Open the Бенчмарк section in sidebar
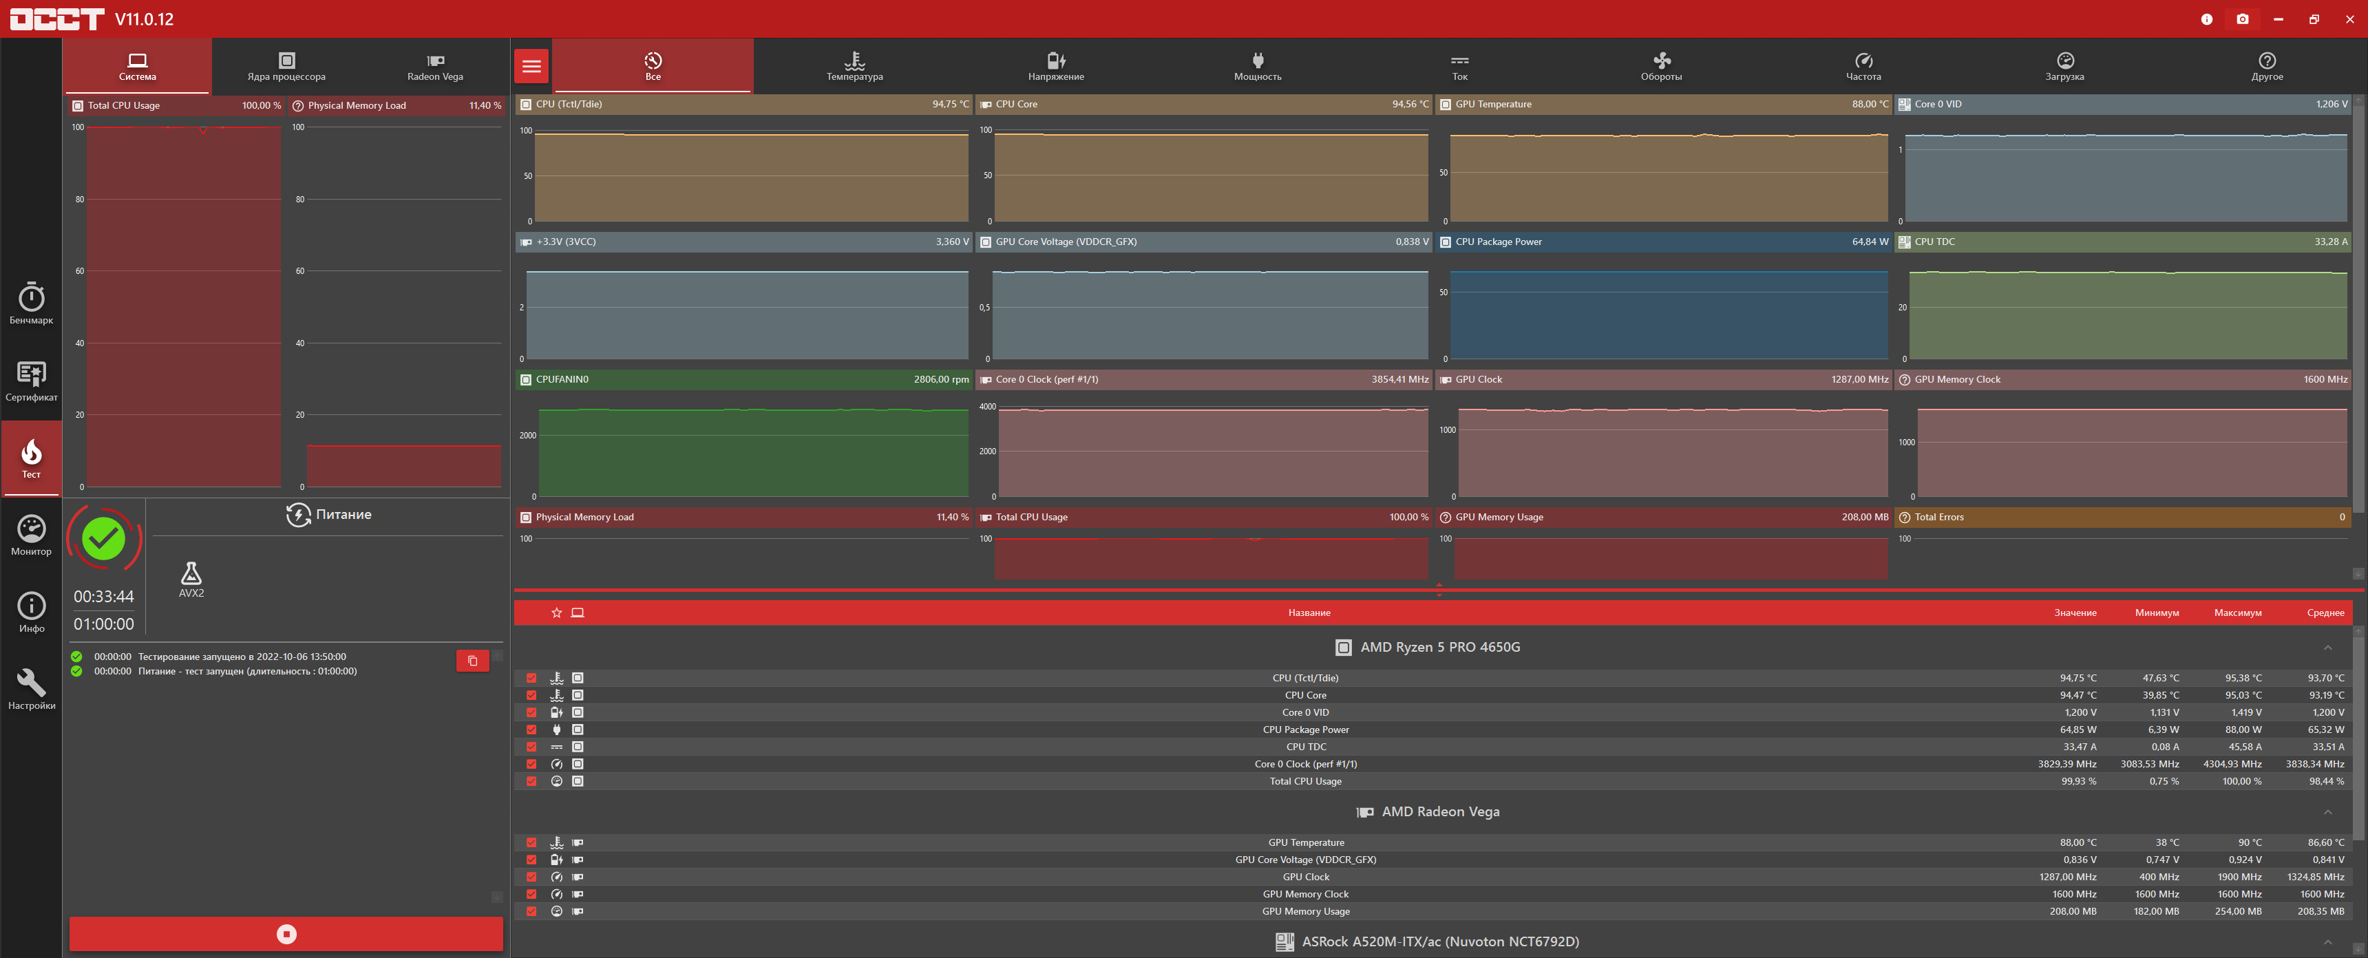 pos(31,304)
